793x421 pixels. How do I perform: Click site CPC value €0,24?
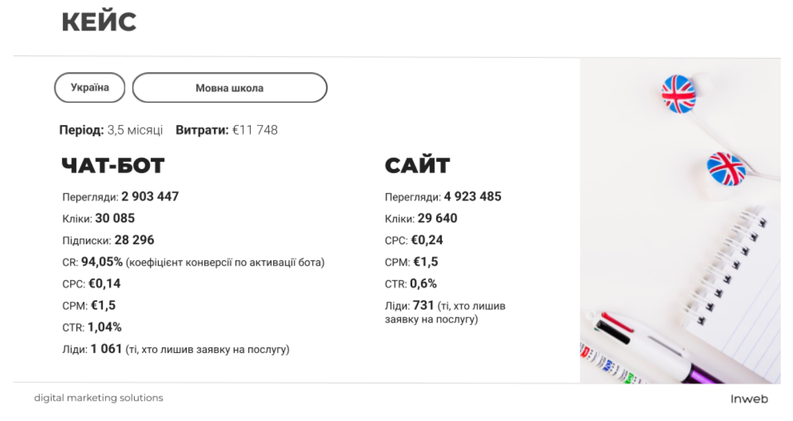(x=427, y=240)
